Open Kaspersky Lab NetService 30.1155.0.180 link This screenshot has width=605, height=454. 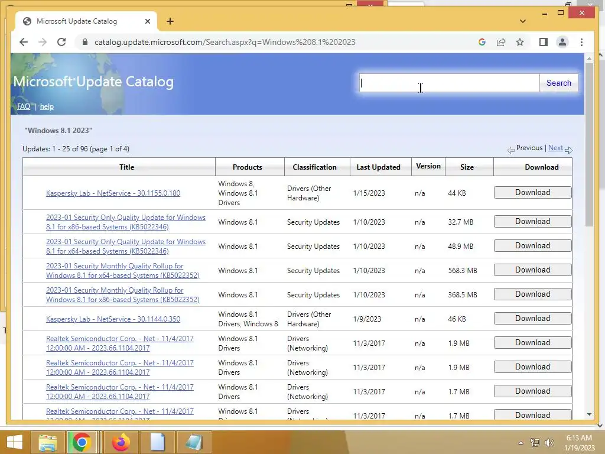pos(113,193)
